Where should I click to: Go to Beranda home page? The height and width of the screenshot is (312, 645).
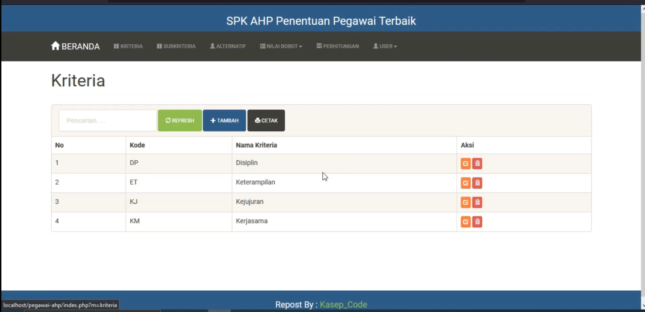[x=75, y=46]
